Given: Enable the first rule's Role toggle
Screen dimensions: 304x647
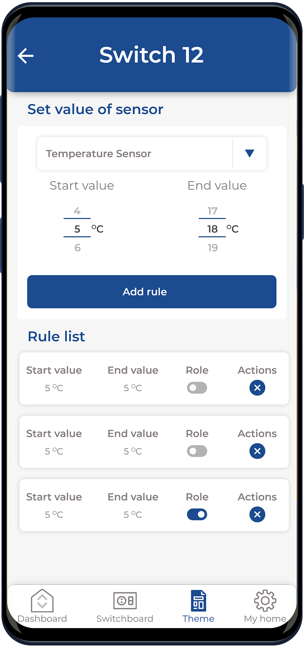Looking at the screenshot, I should pyautogui.click(x=197, y=388).
